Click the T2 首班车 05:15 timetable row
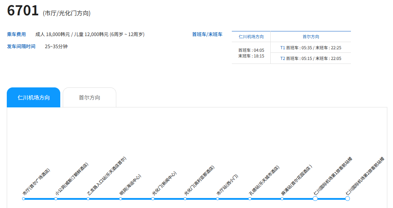Screen dimensions: 393x208 (x=311, y=59)
